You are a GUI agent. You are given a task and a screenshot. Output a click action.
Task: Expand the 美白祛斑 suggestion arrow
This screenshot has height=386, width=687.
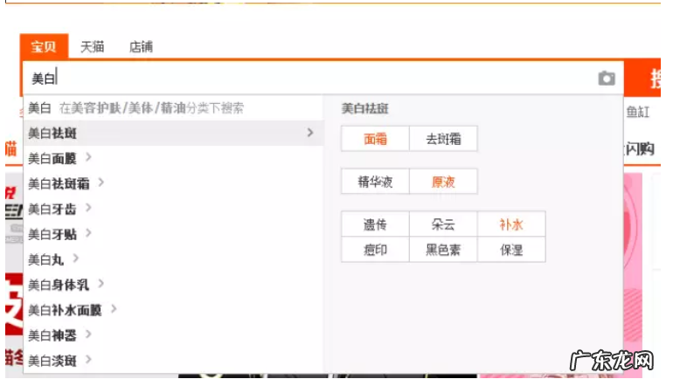(x=310, y=132)
